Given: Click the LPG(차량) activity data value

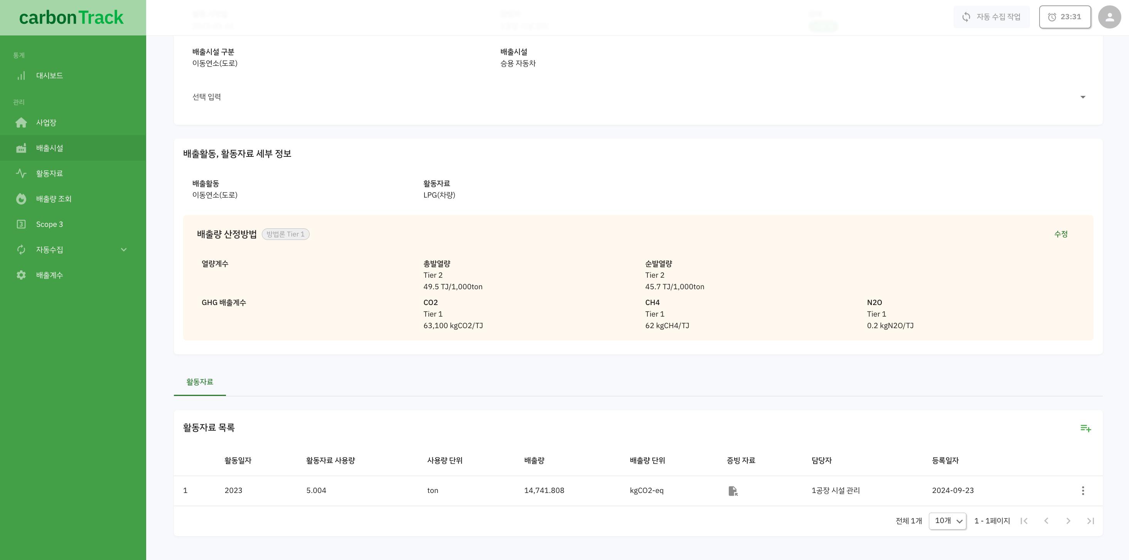Looking at the screenshot, I should click(x=439, y=195).
